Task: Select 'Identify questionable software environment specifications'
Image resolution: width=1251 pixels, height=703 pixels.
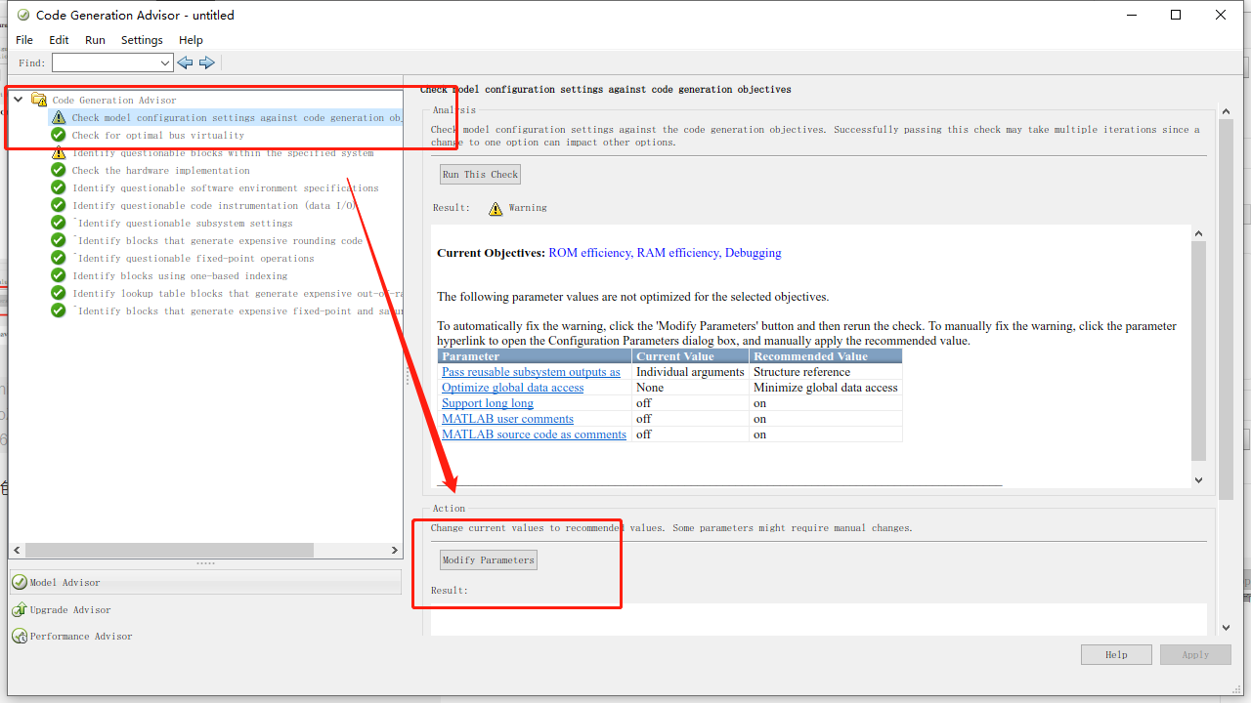Action: pyautogui.click(x=225, y=187)
